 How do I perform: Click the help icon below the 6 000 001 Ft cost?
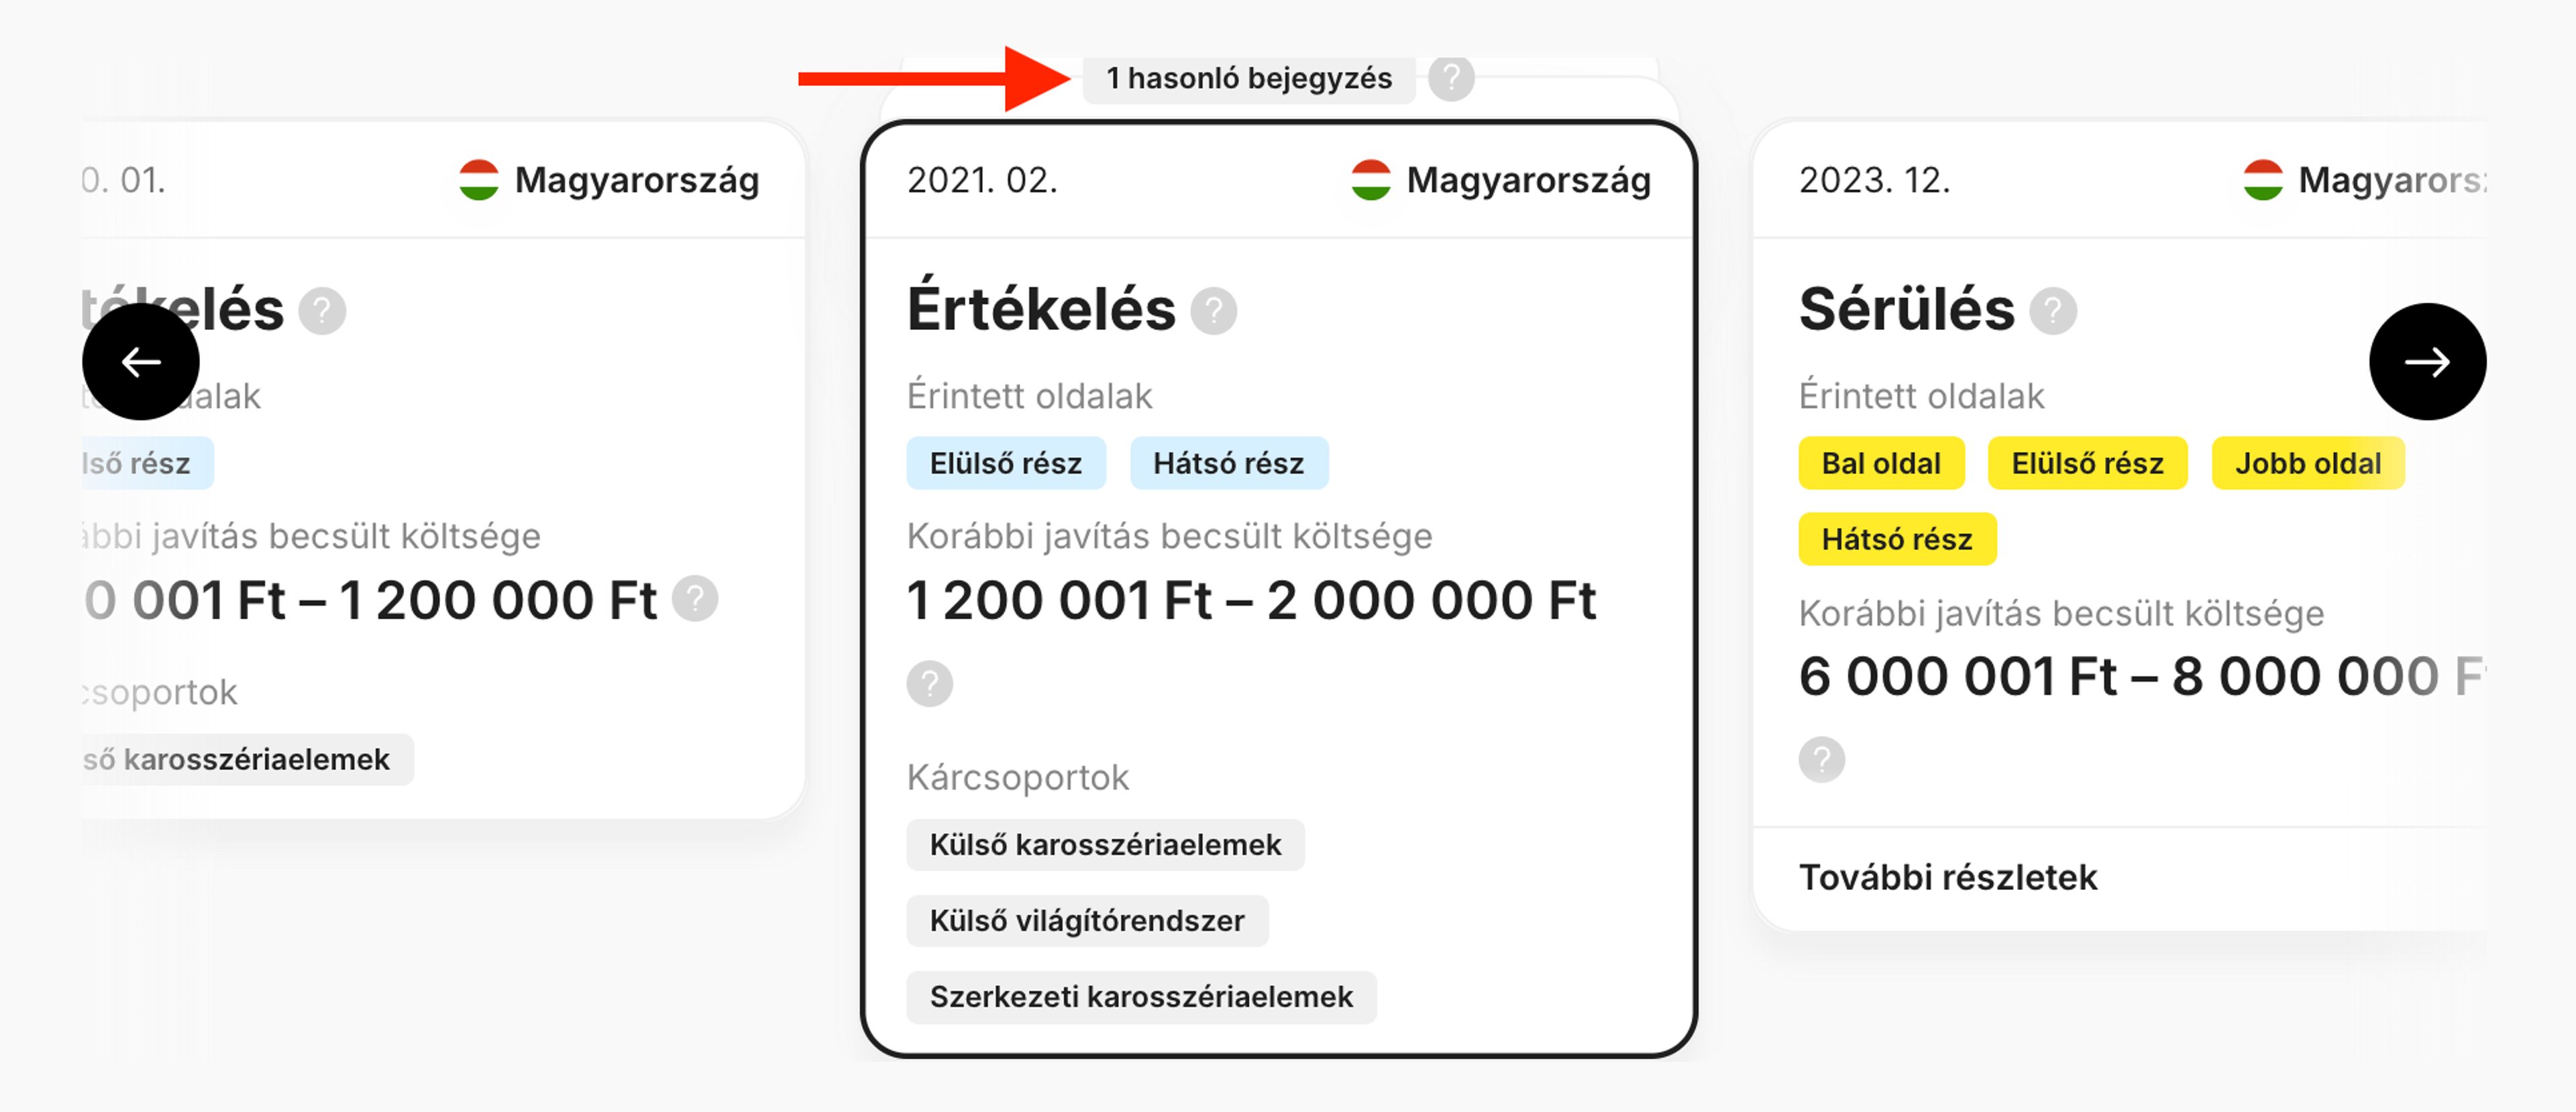1822,760
